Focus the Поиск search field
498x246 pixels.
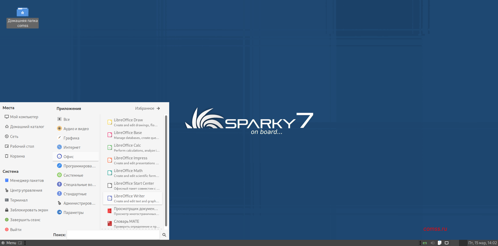pos(113,235)
